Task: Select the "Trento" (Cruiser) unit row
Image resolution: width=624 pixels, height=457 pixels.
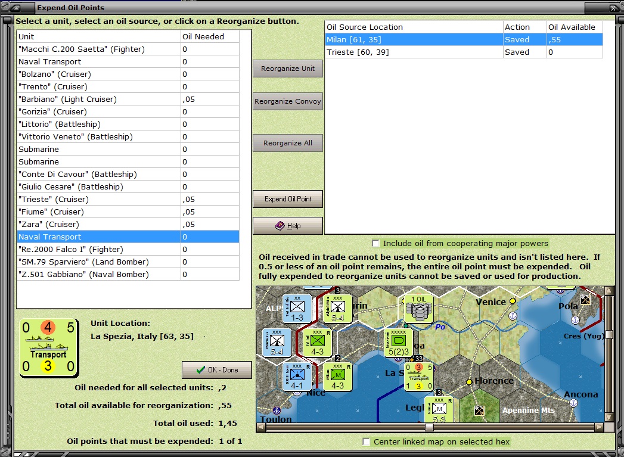Action: (128, 87)
